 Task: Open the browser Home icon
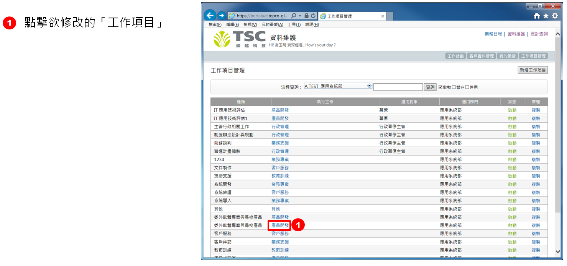537,16
